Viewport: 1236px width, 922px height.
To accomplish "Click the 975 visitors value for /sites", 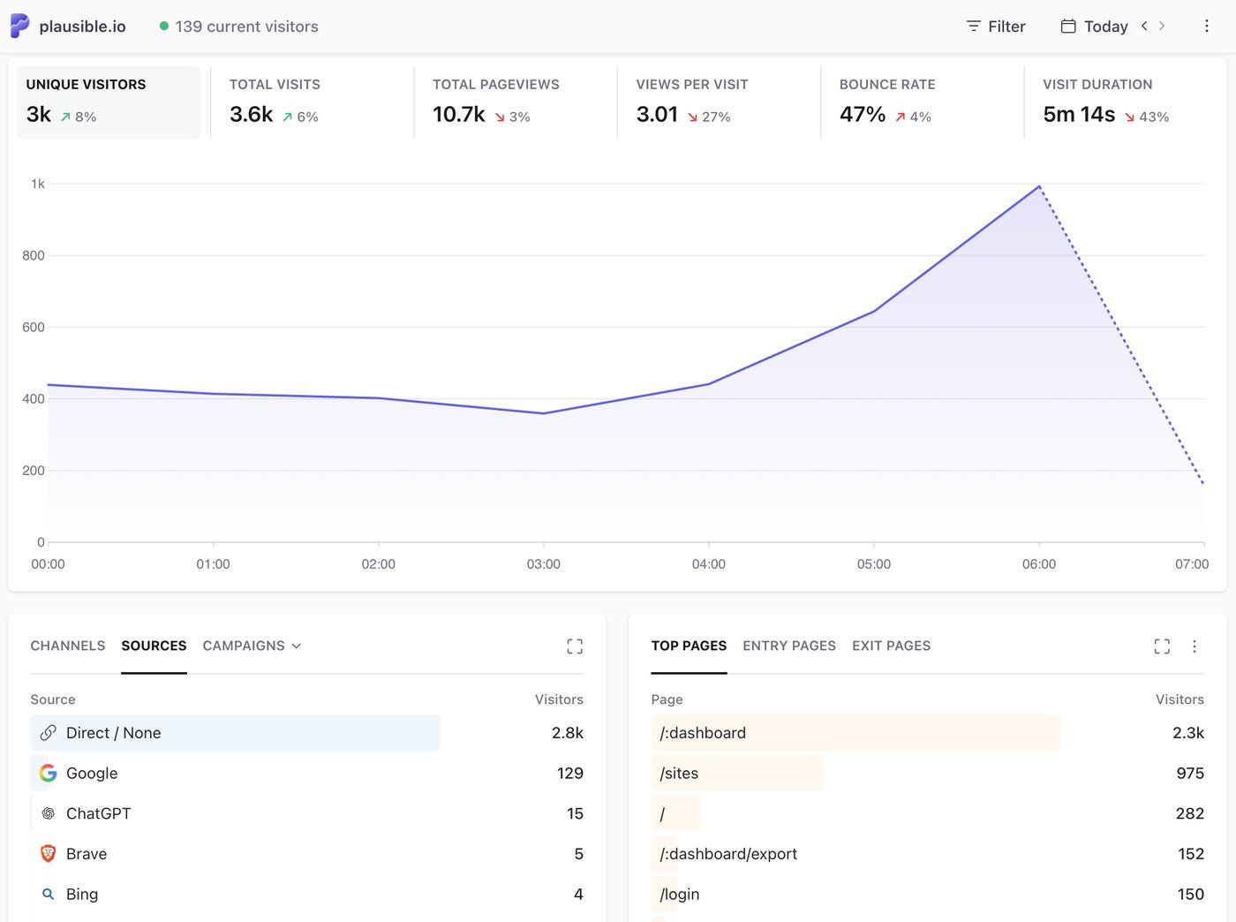I will coord(1190,773).
